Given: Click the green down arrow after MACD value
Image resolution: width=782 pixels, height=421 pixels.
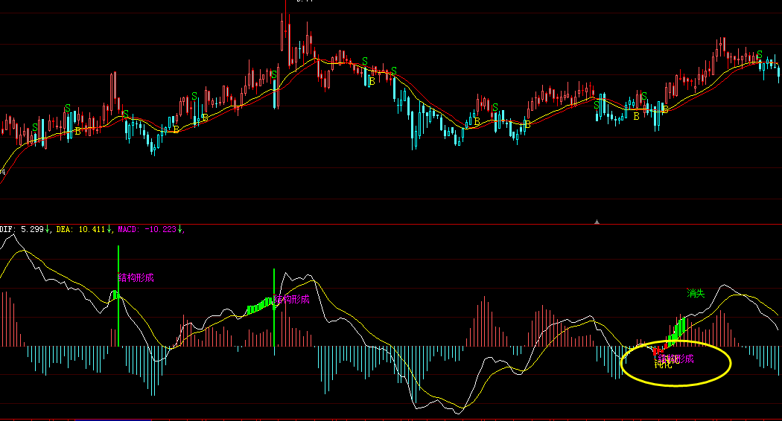Looking at the screenshot, I should click(180, 229).
